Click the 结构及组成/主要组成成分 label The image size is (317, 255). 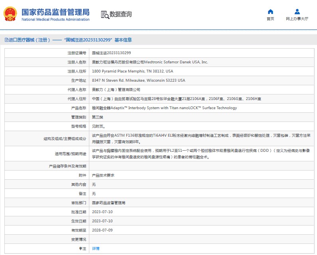coord(65,139)
